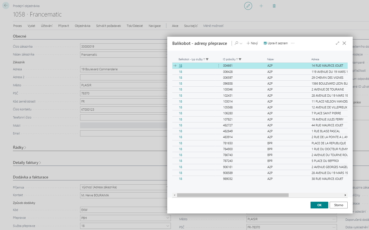
Task: Open the three-dot more options in dialog toolbar
Action: click(x=293, y=43)
